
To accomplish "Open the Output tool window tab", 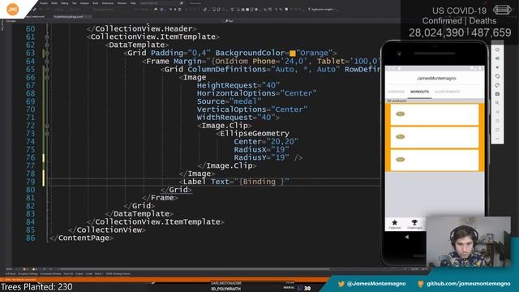I will click(79, 274).
